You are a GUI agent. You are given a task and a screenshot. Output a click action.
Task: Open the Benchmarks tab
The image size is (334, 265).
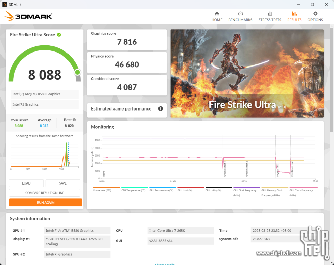tap(240, 17)
